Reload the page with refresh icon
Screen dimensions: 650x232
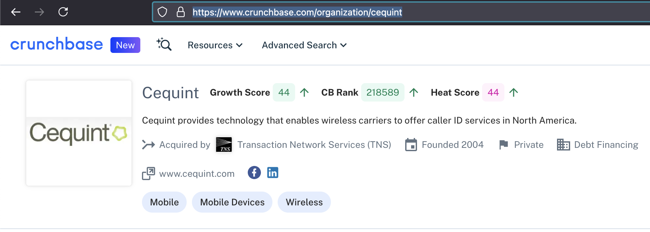point(63,12)
